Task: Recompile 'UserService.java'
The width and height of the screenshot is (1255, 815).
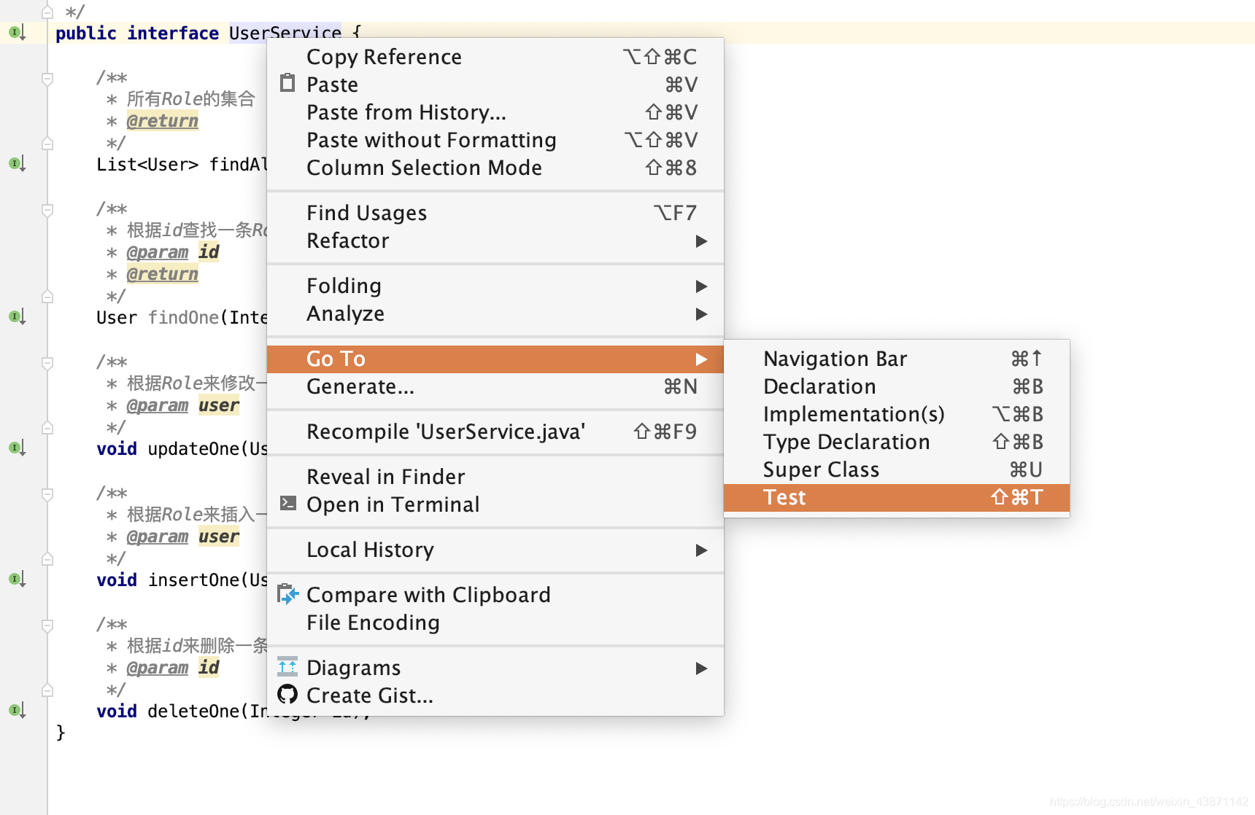Action: 495,432
